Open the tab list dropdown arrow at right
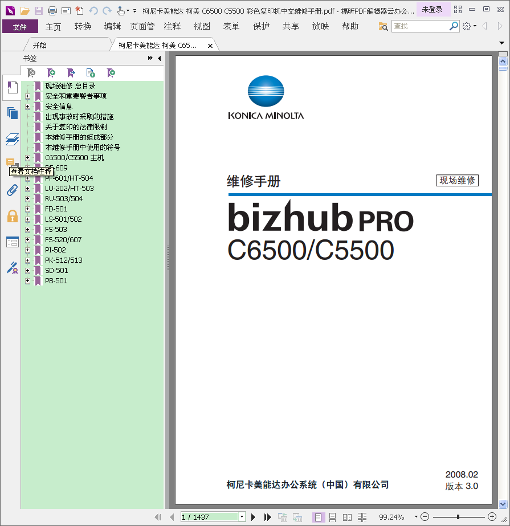510x526 pixels. click(501, 43)
